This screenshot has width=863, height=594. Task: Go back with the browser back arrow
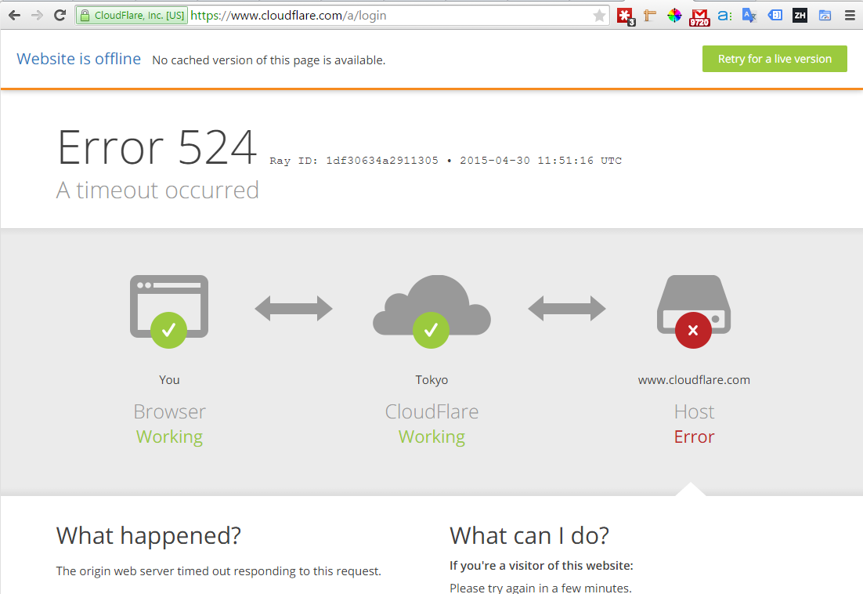coord(14,16)
